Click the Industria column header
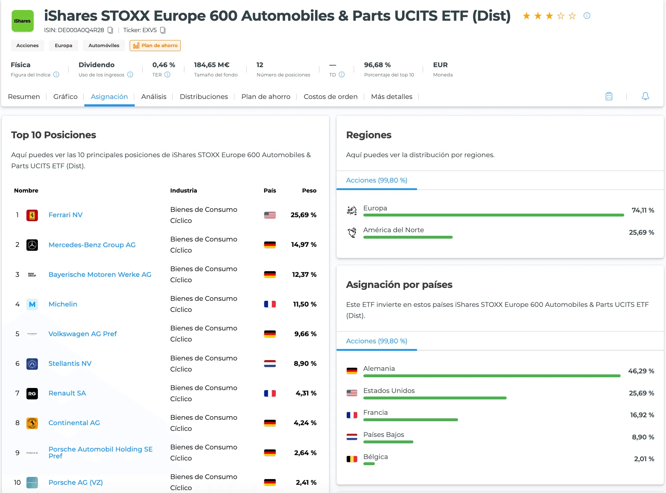The image size is (666, 493). [183, 191]
